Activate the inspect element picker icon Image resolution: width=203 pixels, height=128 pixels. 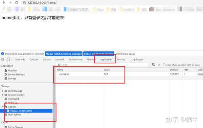pos(3,60)
